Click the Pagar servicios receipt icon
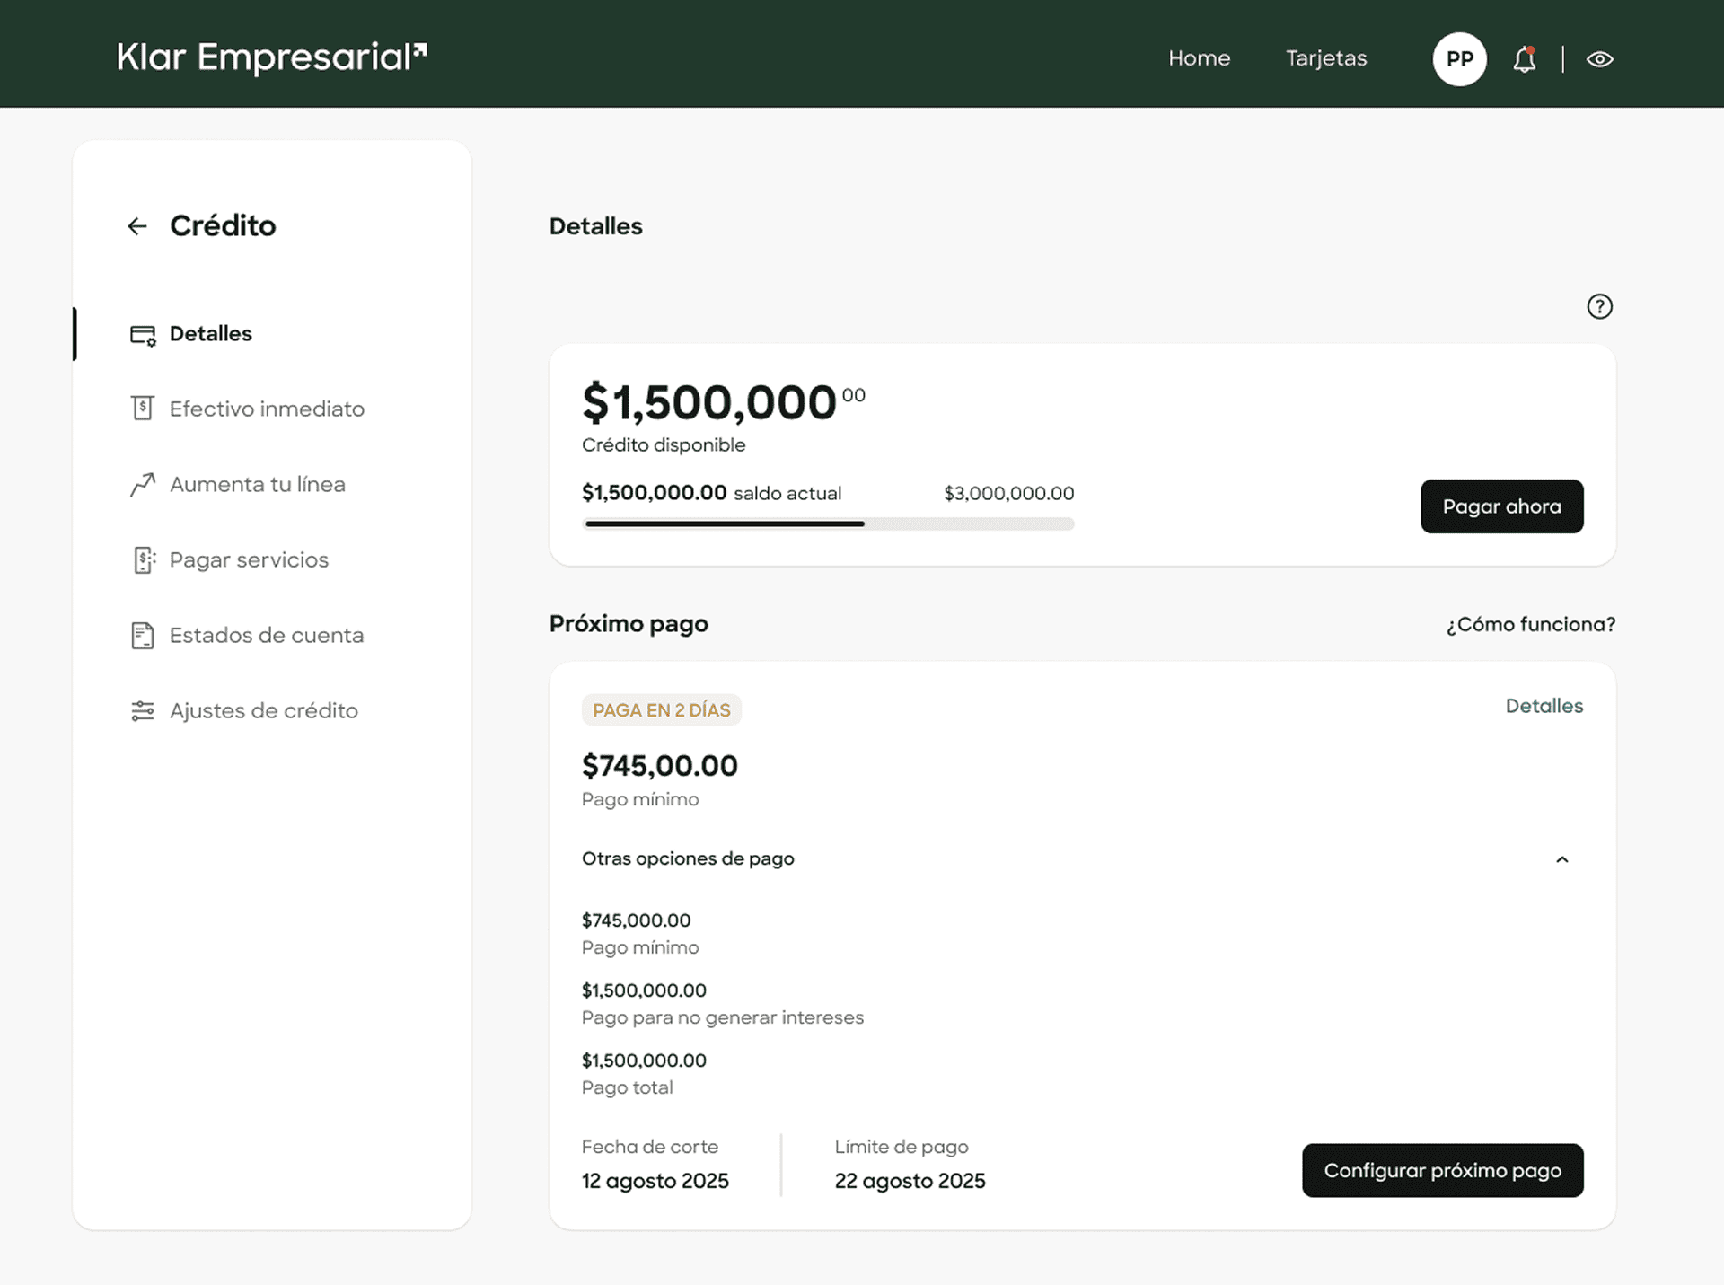1724x1285 pixels. pos(143,560)
